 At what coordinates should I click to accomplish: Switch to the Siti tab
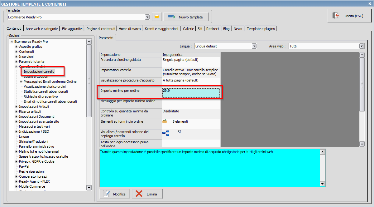(x=200, y=29)
